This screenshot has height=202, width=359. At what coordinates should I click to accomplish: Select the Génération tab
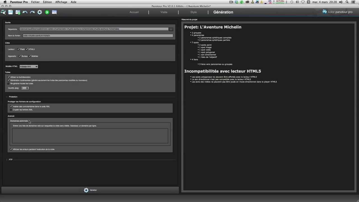coord(223,12)
